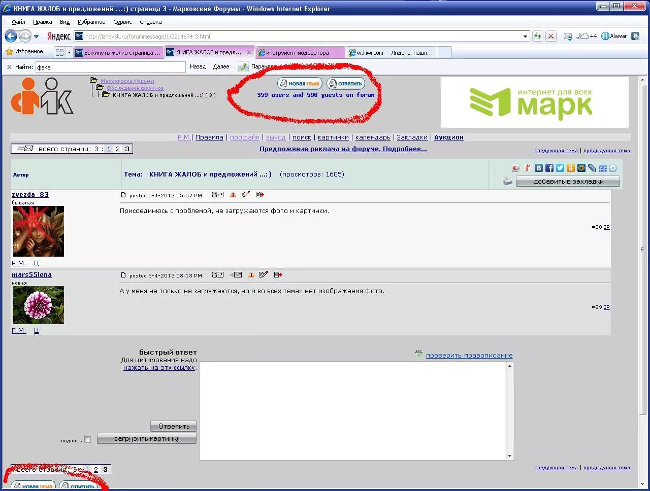This screenshot has width=650, height=491.
Task: Quote zvezda_83's post with red arrow icon
Action: click(259, 195)
